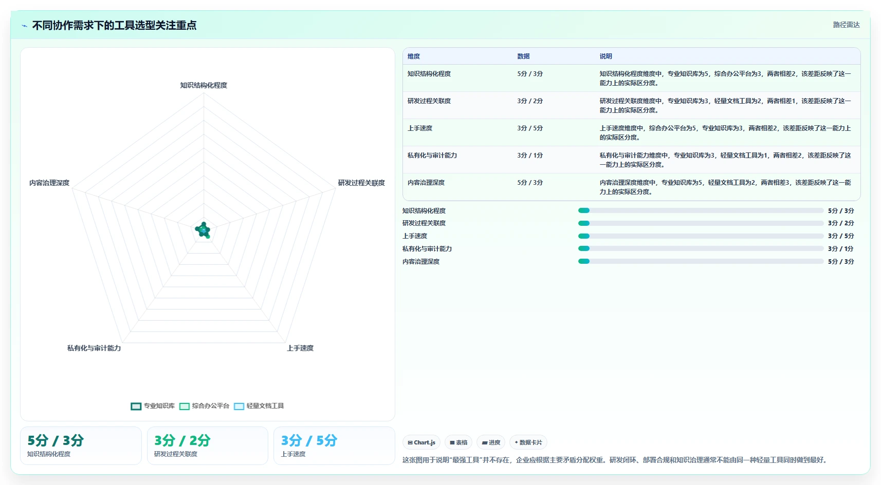Click the radar axis label 知识结构化程度
Image resolution: width=881 pixels, height=485 pixels.
(204, 85)
